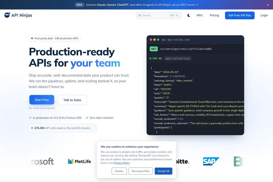Screen dimensions: 273x182
Task: Open the APIs menu item
Action: (x=200, y=15)
